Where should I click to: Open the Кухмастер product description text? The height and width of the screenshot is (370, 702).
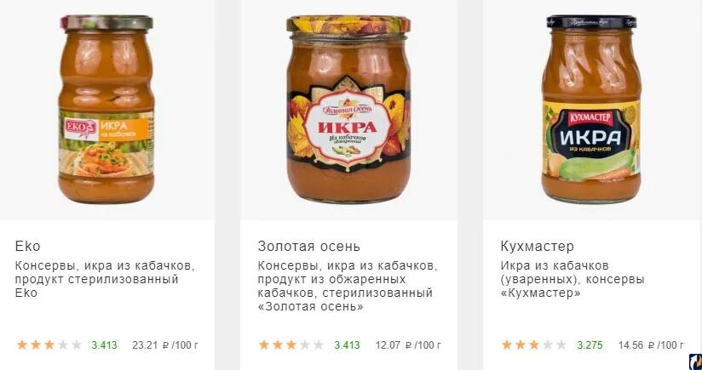coord(573,279)
